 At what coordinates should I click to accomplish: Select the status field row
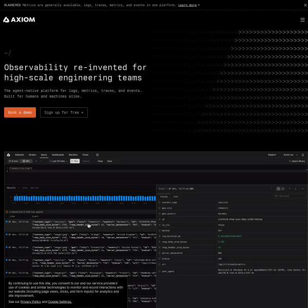click(x=232, y=259)
